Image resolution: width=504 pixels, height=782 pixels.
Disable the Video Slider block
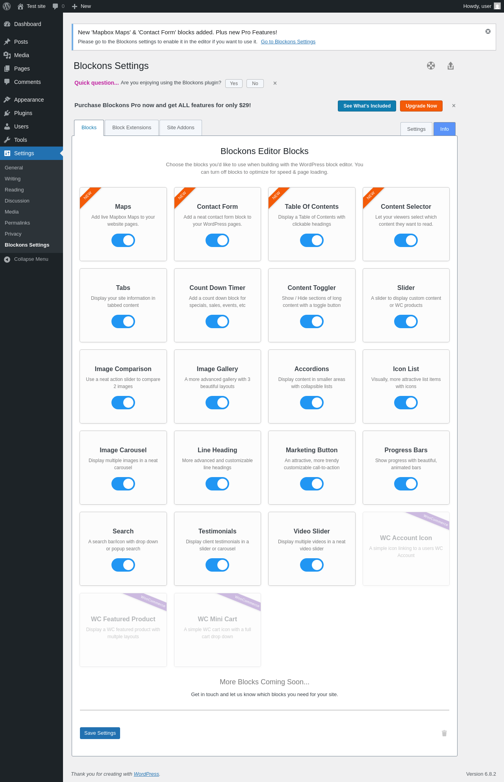(312, 565)
